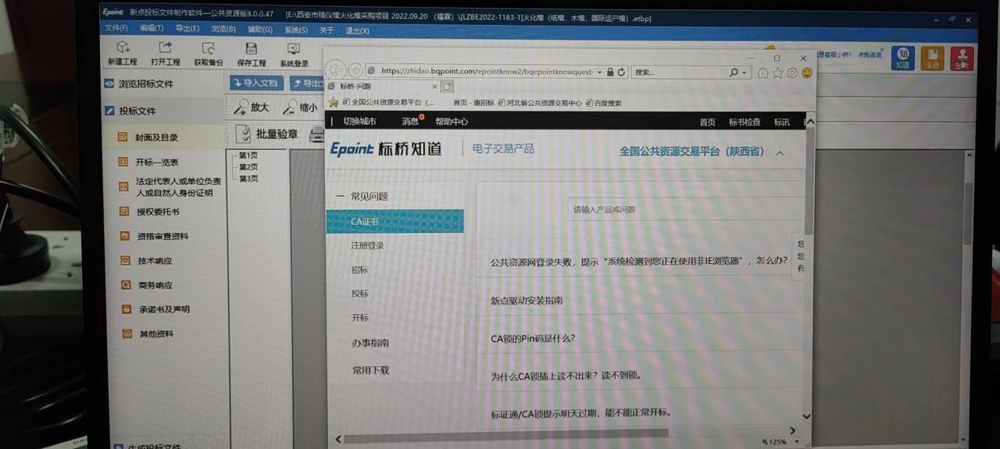Click the 导入文档 button
Screen dimensions: 1000x449
tap(256, 83)
